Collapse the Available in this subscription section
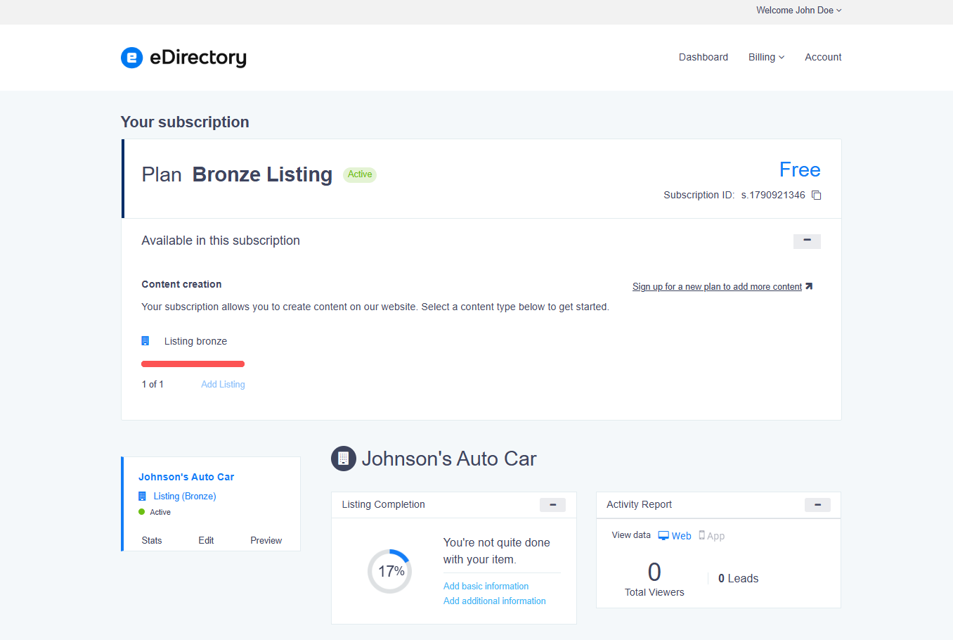Viewport: 953px width, 640px height. tap(807, 241)
